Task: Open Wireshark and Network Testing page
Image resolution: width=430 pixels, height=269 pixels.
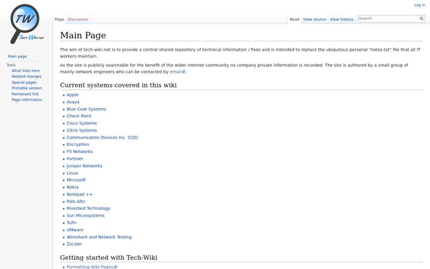Action: (x=99, y=237)
